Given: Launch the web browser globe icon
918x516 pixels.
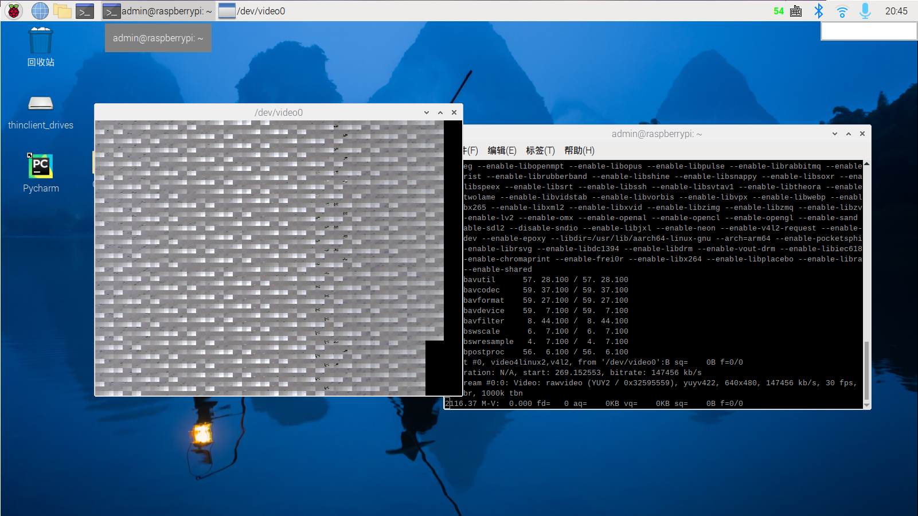Looking at the screenshot, I should pos(40,10).
